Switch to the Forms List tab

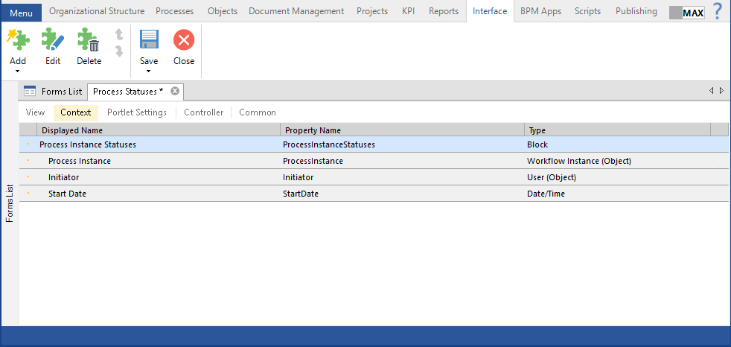[54, 92]
